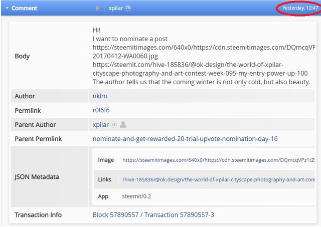Select the 'Links' metadata label
Screen dimensions: 321x227
tap(104, 179)
